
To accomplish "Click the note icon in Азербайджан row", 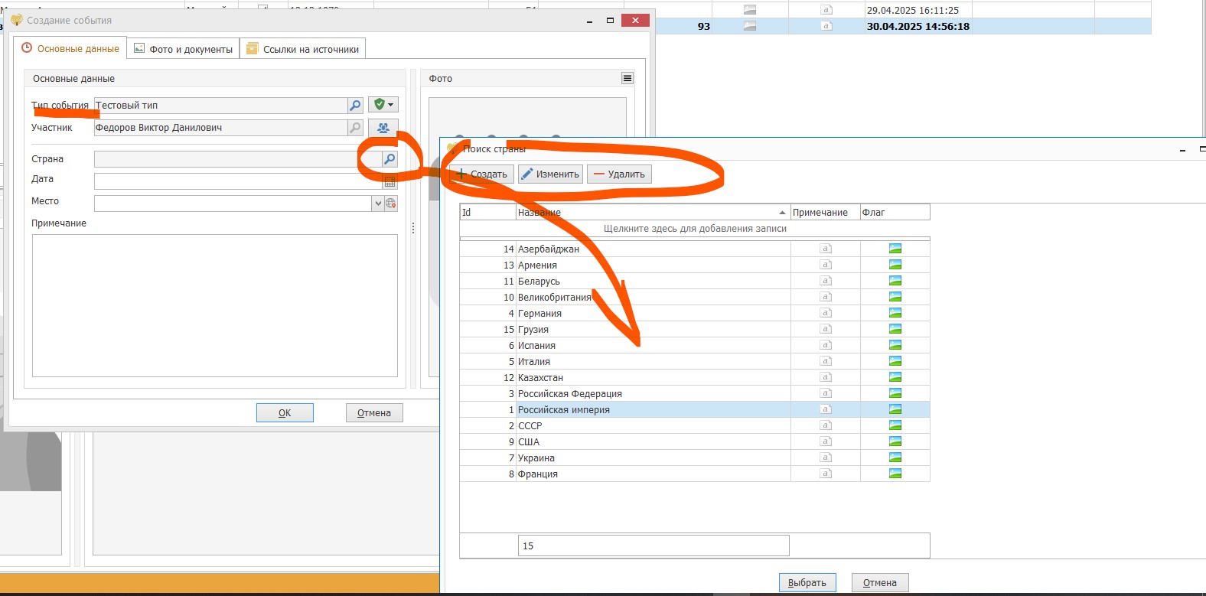I will 825,249.
